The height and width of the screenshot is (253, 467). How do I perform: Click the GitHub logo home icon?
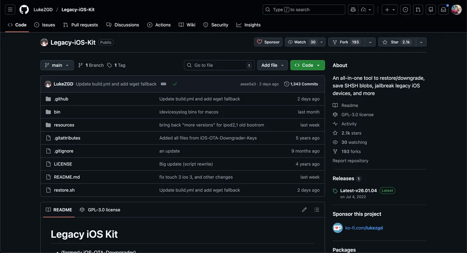(24, 10)
